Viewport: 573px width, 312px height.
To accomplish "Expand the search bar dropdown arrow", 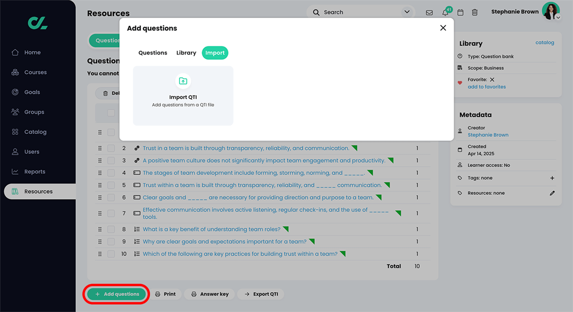I will click(x=407, y=12).
